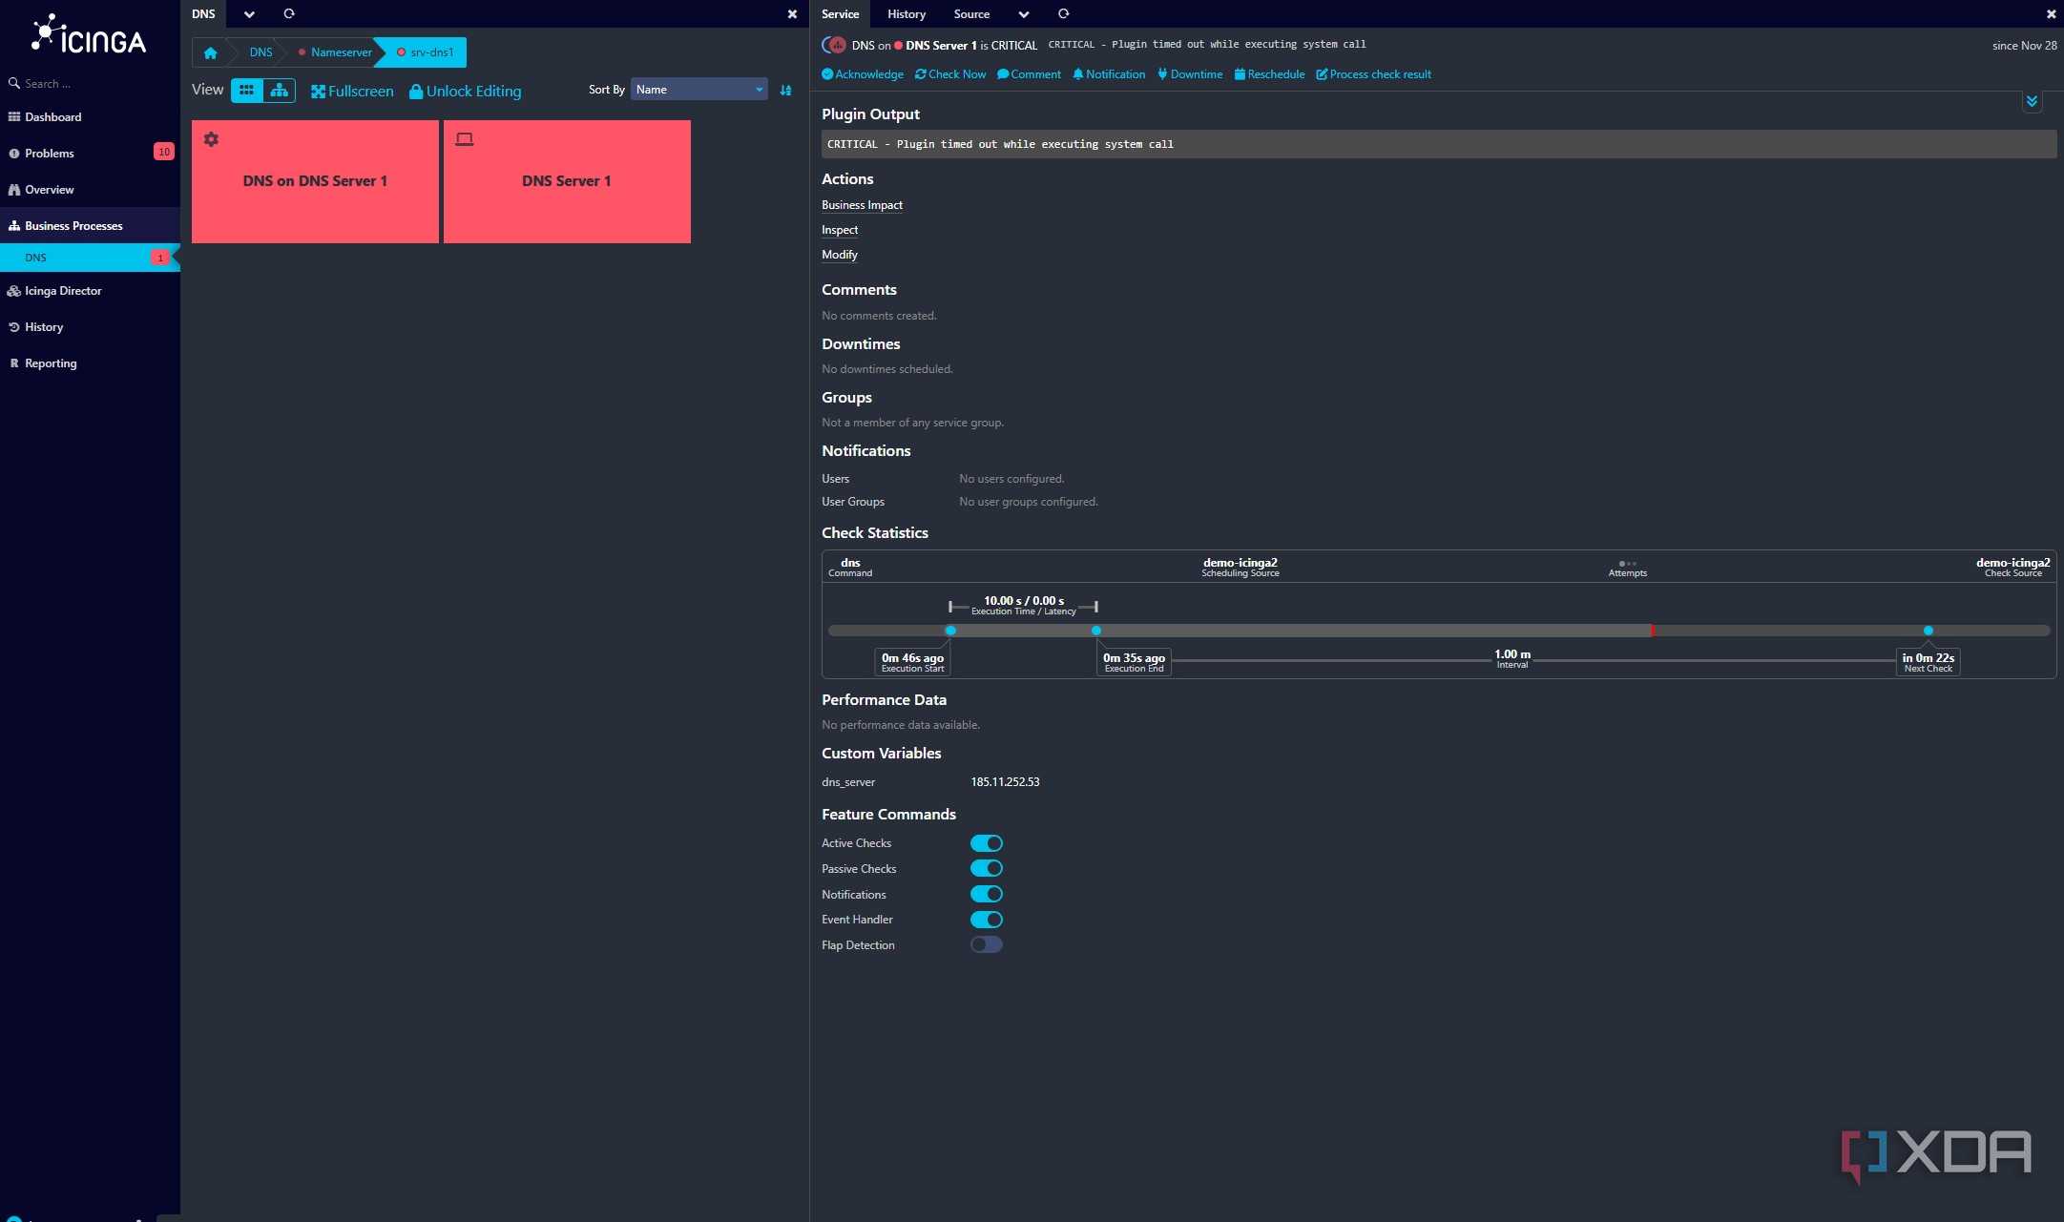
Task: Open the Sort By Name dropdown
Action: [698, 90]
